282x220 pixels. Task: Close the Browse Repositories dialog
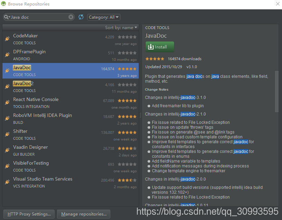tap(278, 4)
